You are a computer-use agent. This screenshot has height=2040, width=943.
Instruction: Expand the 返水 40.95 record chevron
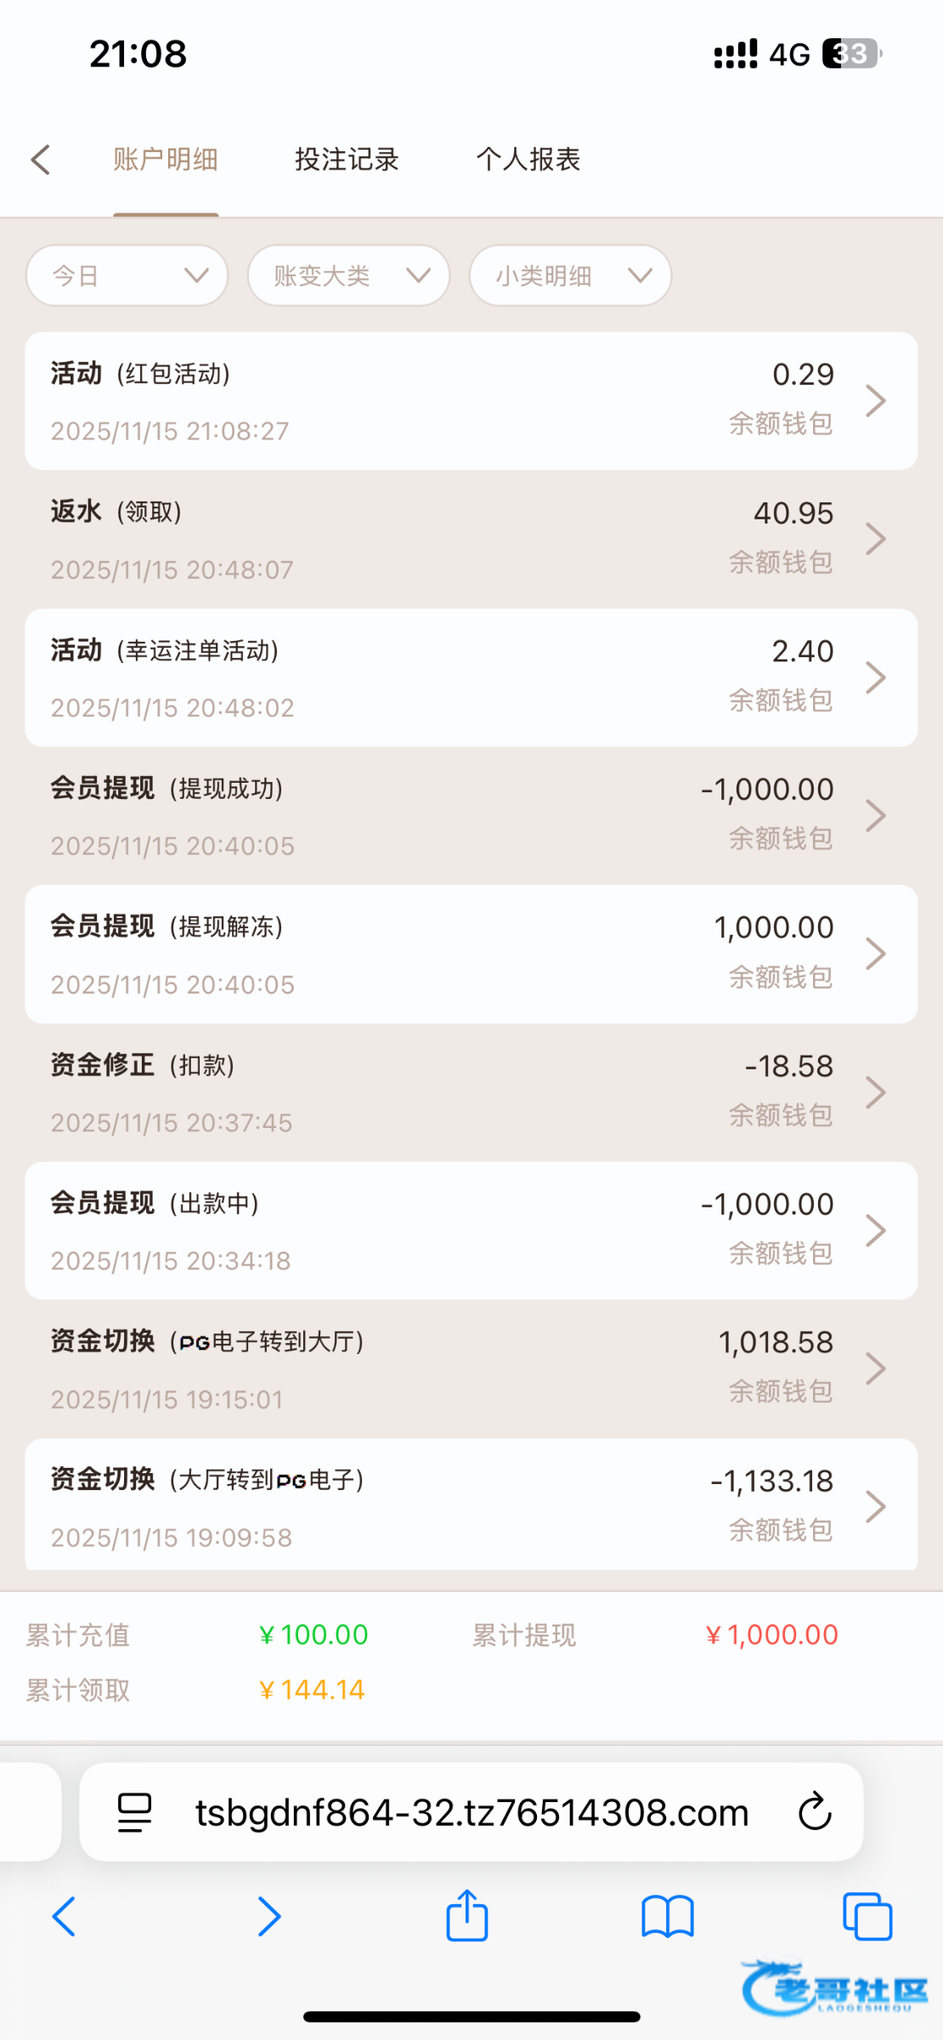pos(875,539)
